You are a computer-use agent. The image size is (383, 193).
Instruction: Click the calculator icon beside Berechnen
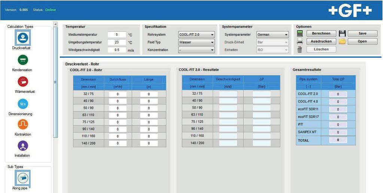pyautogui.click(x=300, y=34)
